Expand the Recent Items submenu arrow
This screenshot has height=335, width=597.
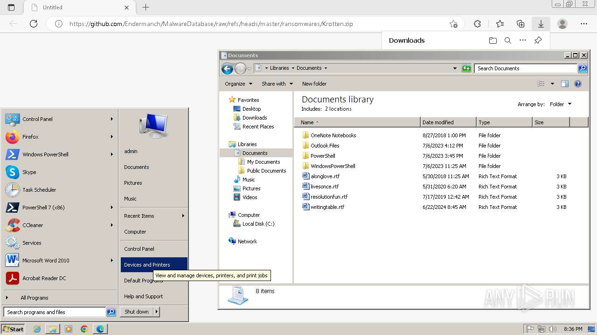pyautogui.click(x=183, y=216)
